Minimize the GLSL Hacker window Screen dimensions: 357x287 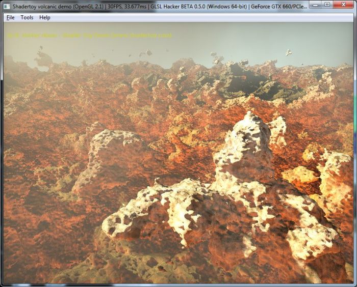[x=316, y=5]
